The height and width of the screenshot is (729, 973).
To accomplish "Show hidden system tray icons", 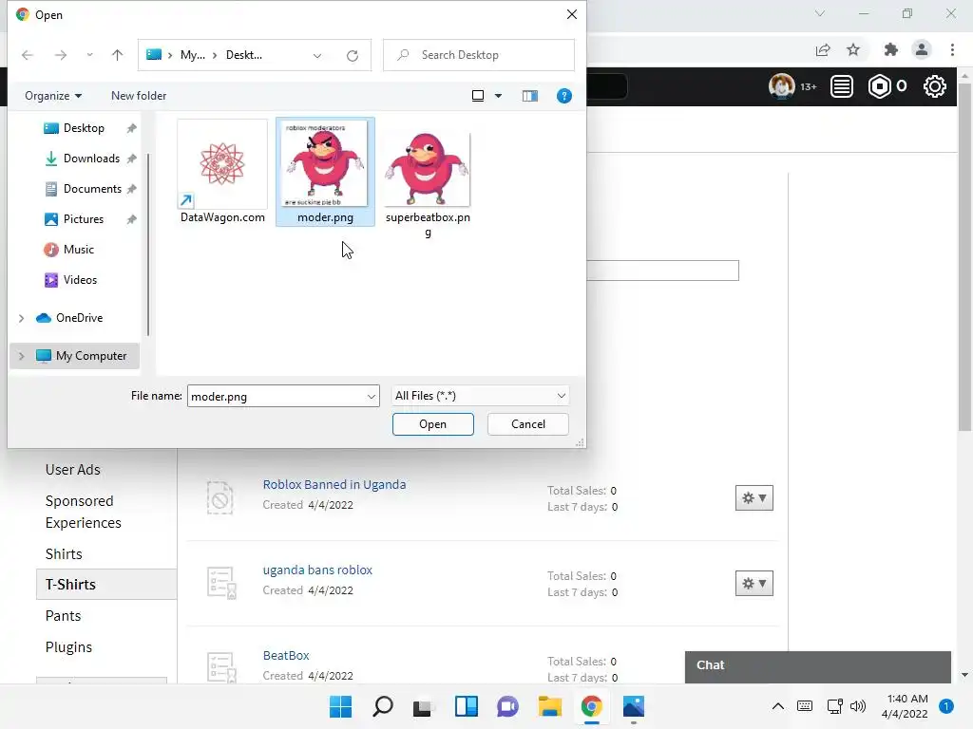I will 777,706.
